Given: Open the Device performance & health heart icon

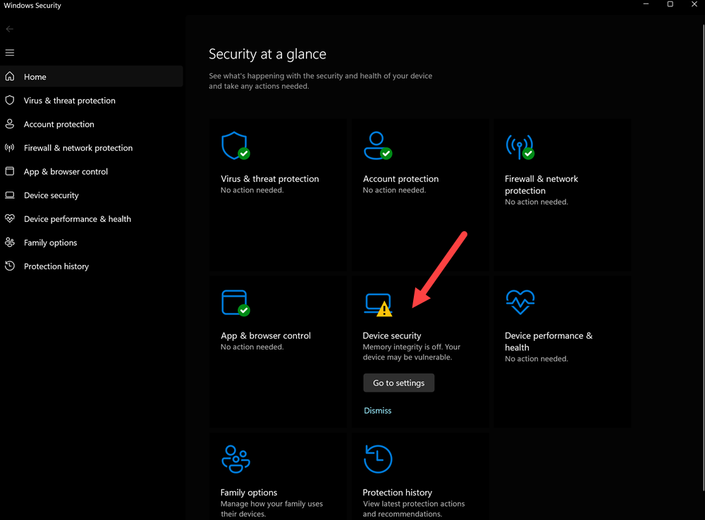Looking at the screenshot, I should [520, 302].
